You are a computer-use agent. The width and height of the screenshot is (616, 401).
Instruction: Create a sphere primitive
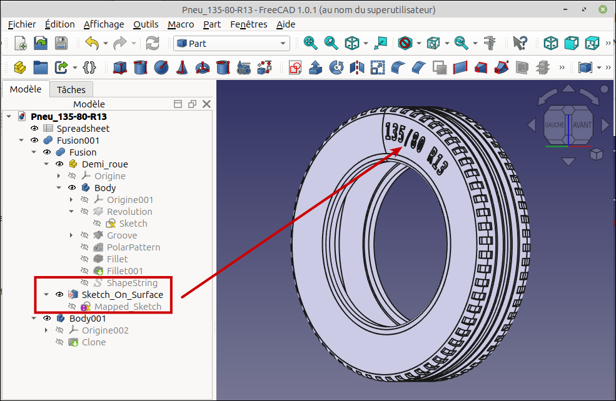(161, 67)
